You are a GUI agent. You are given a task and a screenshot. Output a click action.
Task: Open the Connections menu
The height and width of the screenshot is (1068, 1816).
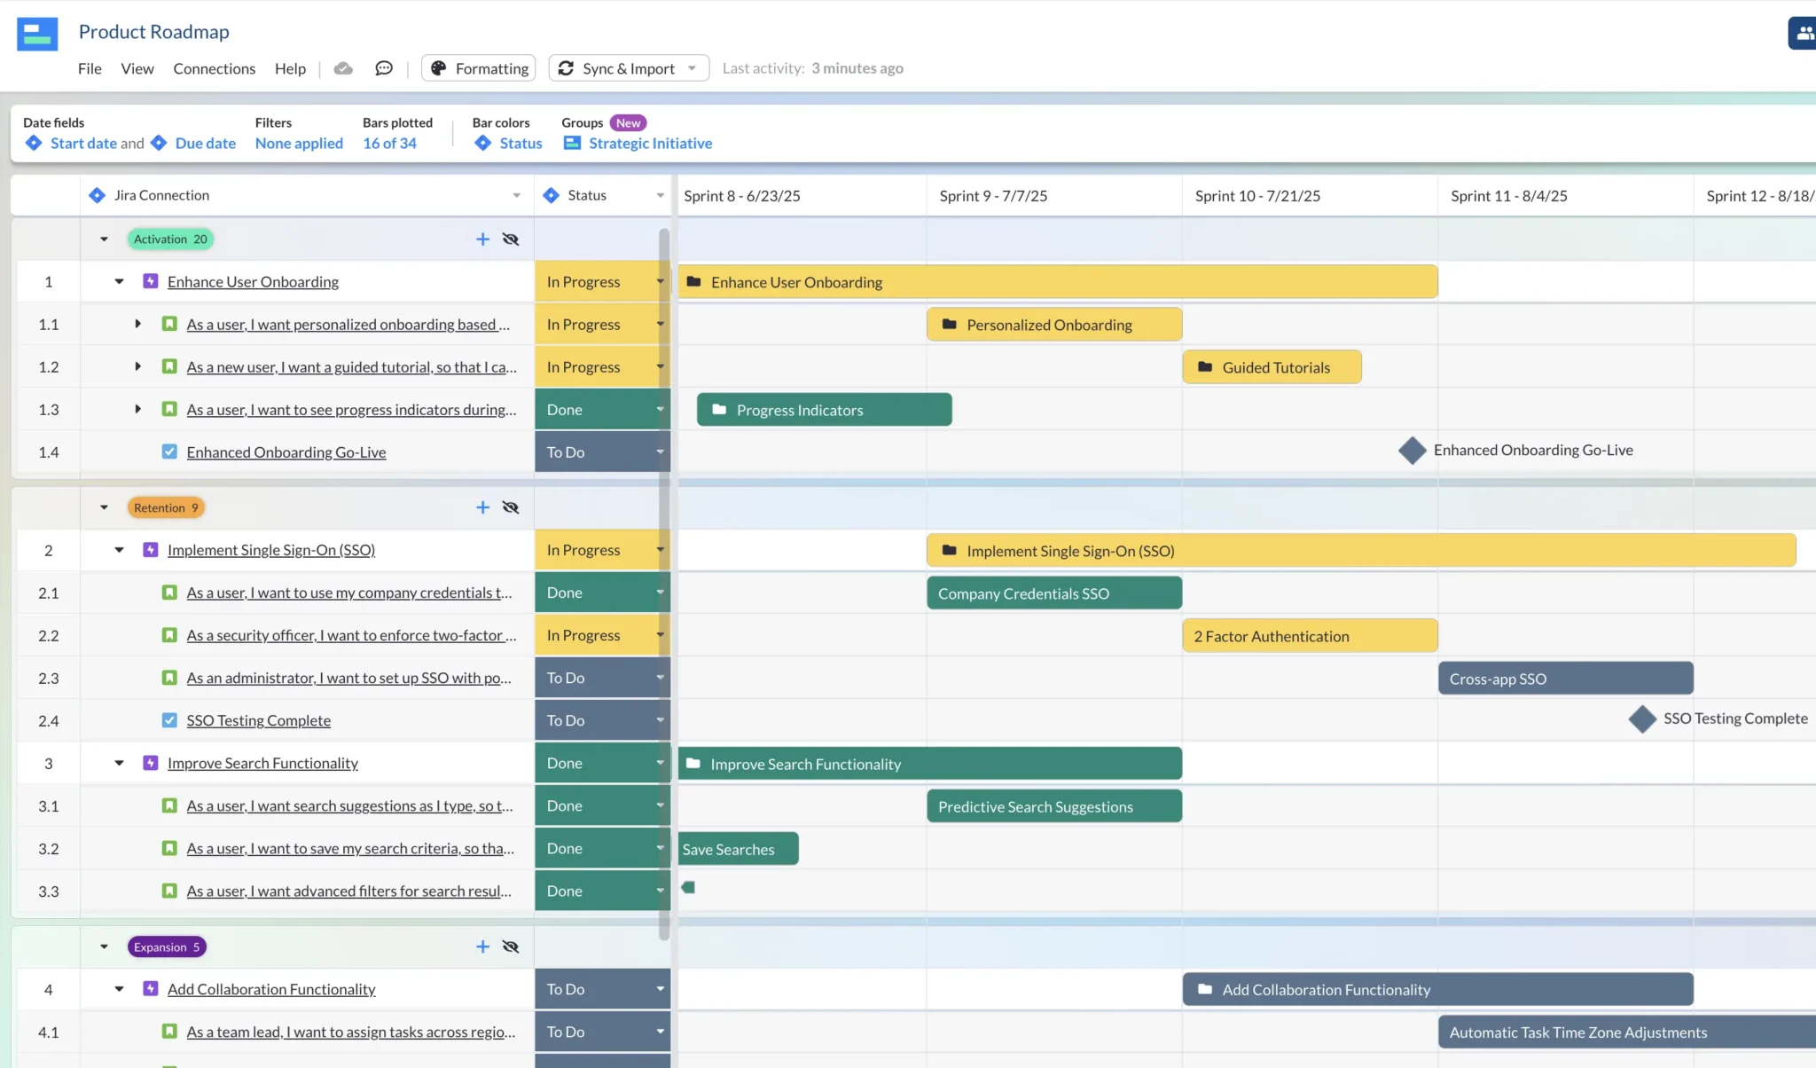(214, 68)
